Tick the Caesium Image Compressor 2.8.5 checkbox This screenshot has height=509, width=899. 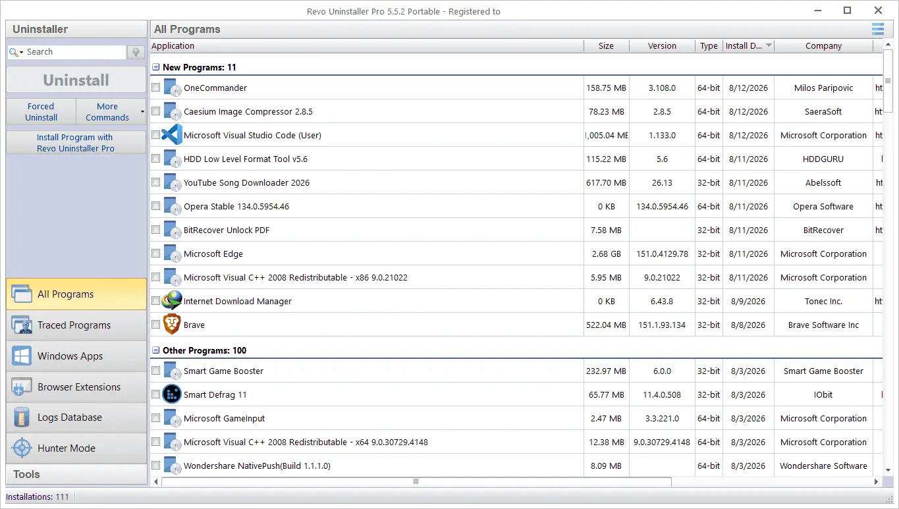(155, 111)
